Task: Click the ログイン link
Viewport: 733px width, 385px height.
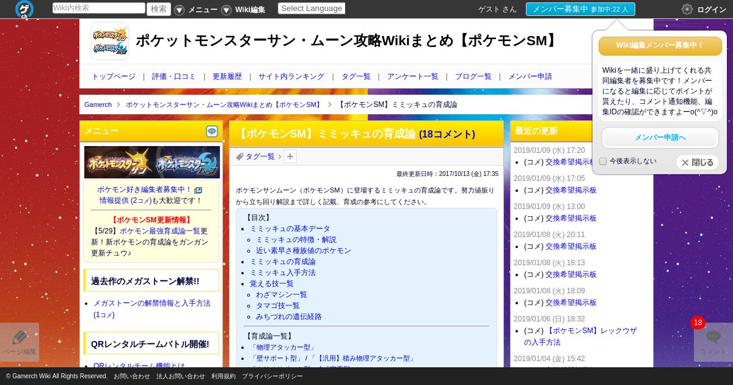Action: (x=712, y=9)
